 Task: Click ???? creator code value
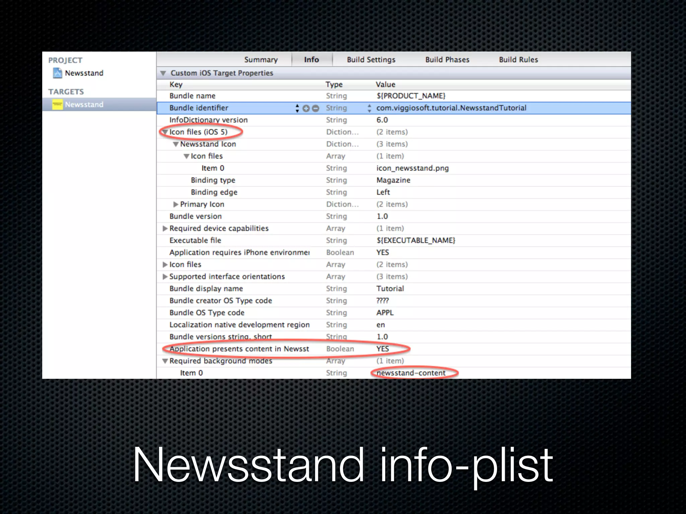click(x=383, y=301)
